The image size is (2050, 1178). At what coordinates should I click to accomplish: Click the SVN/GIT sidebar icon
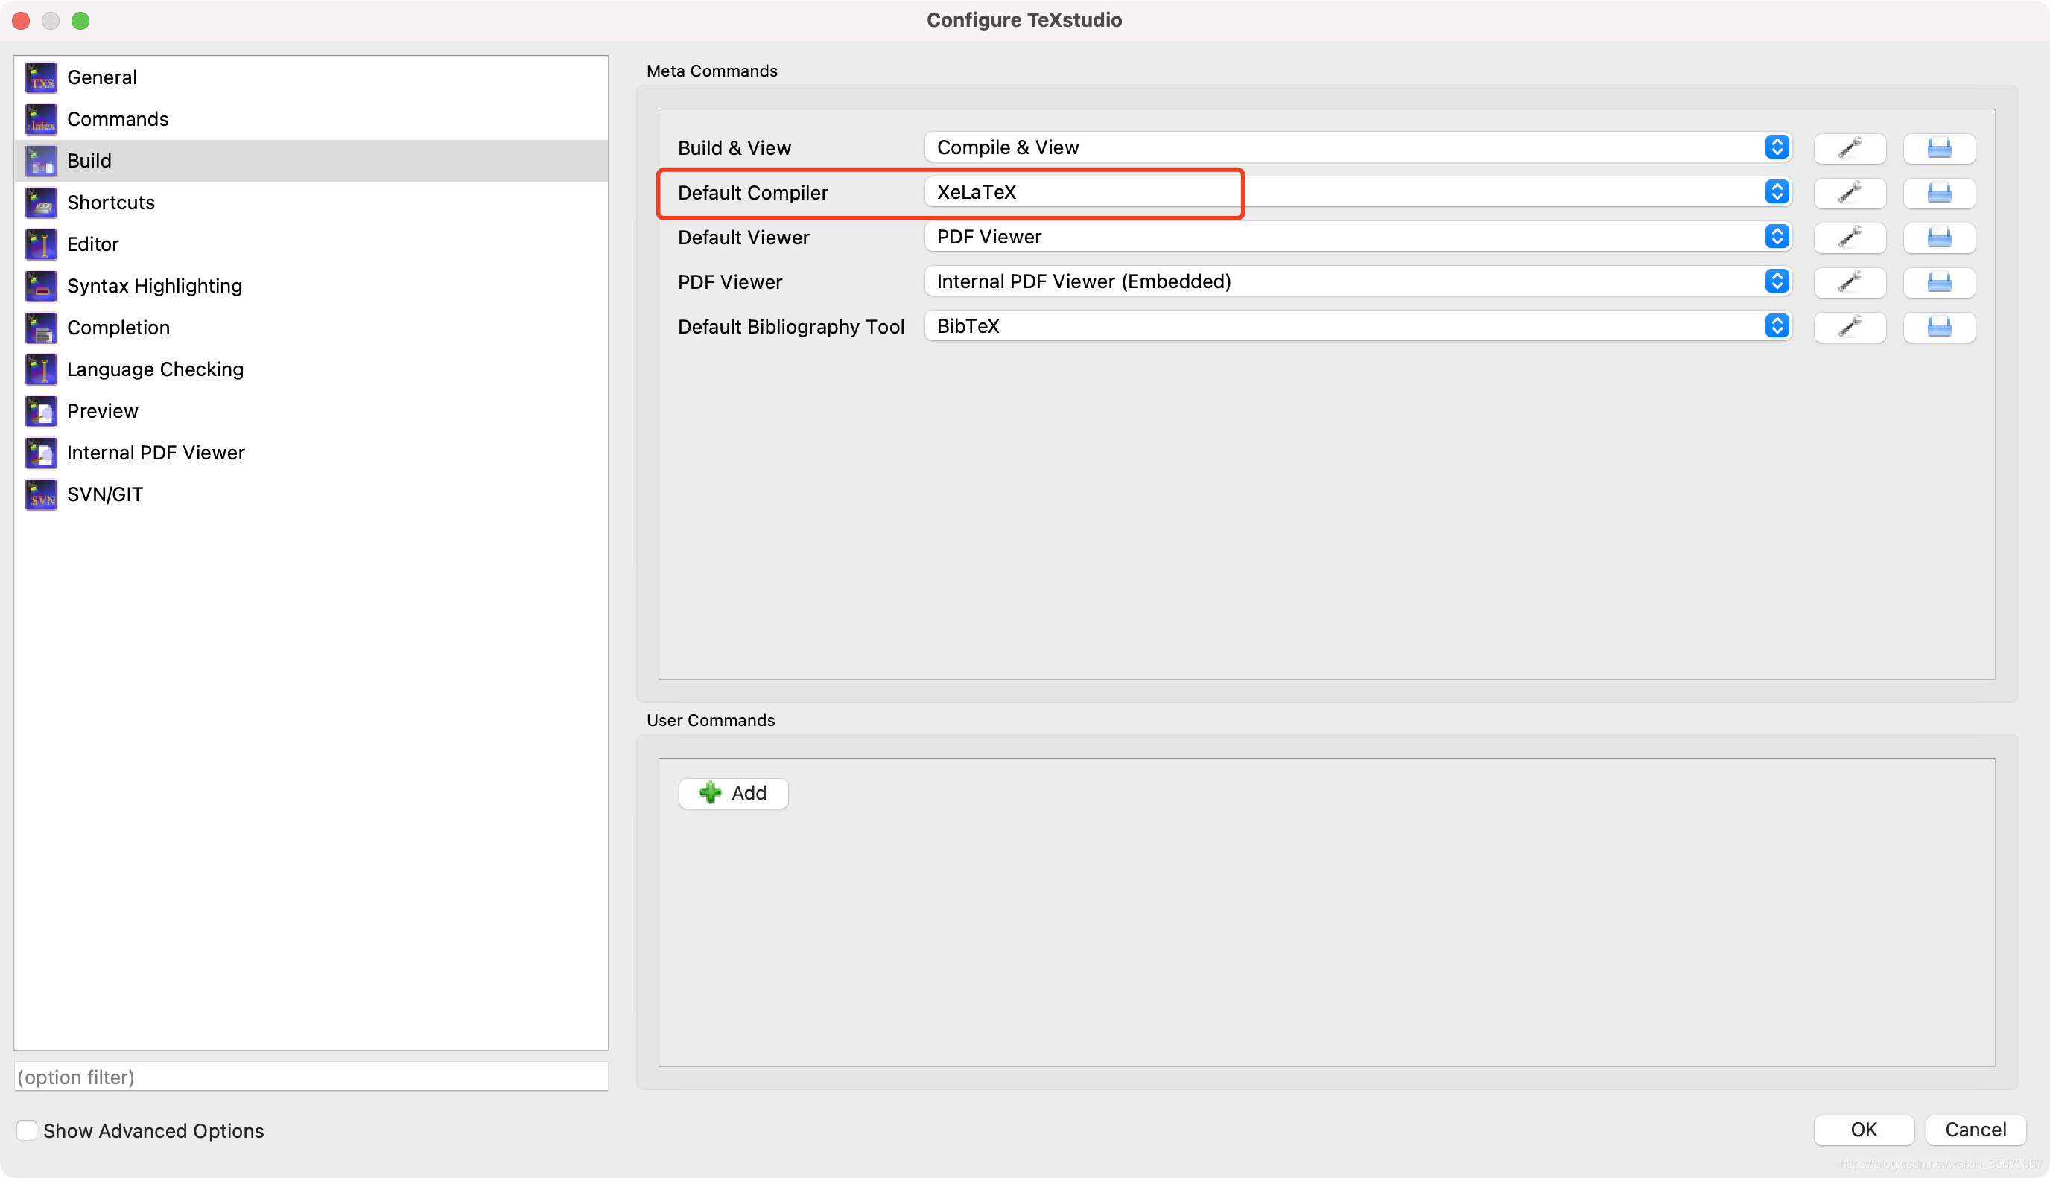[40, 494]
